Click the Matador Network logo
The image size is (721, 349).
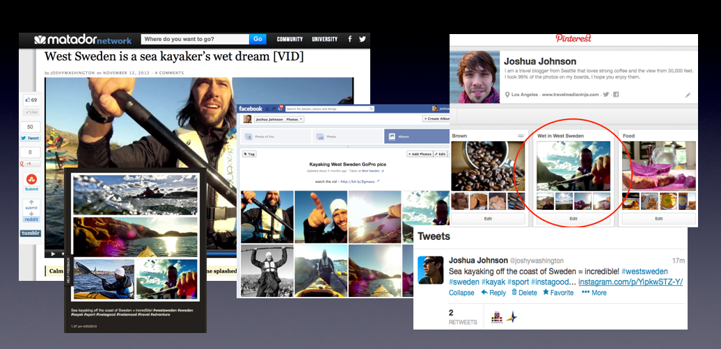point(83,40)
